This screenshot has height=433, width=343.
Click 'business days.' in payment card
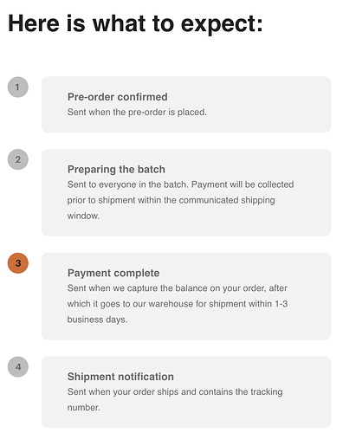97,320
